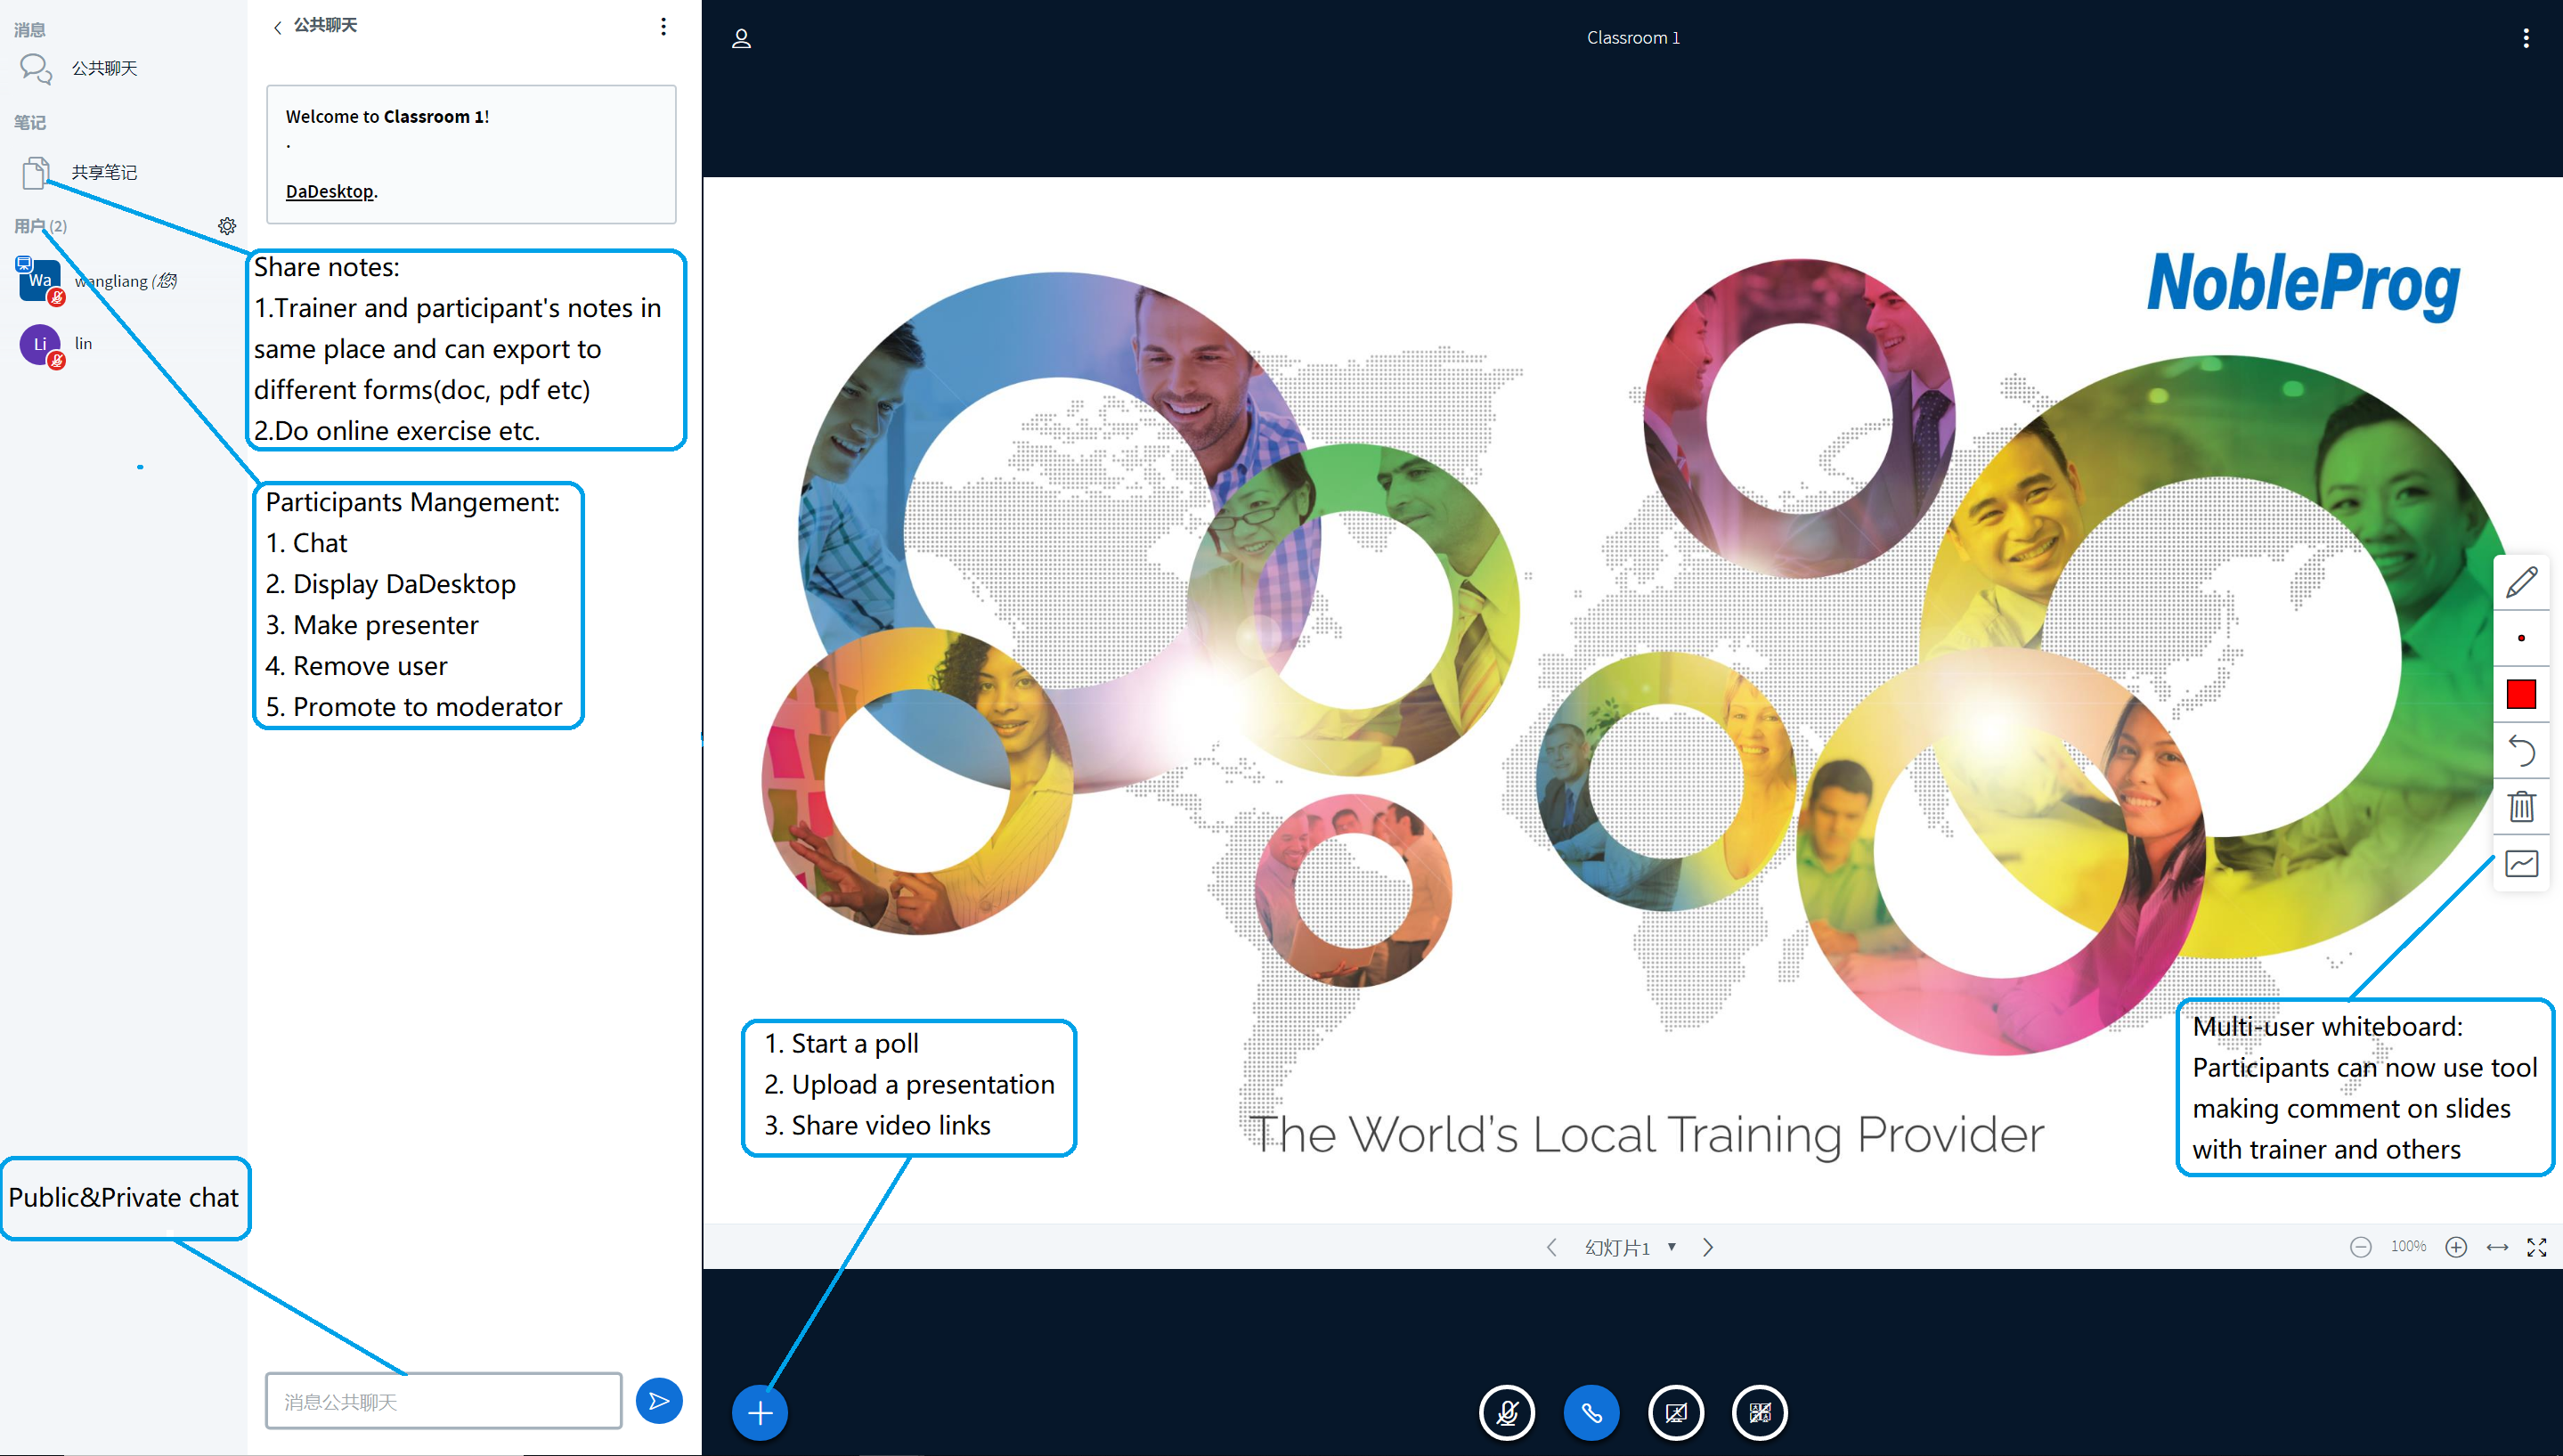Unmute the microphone
2563x1456 pixels.
1506,1412
